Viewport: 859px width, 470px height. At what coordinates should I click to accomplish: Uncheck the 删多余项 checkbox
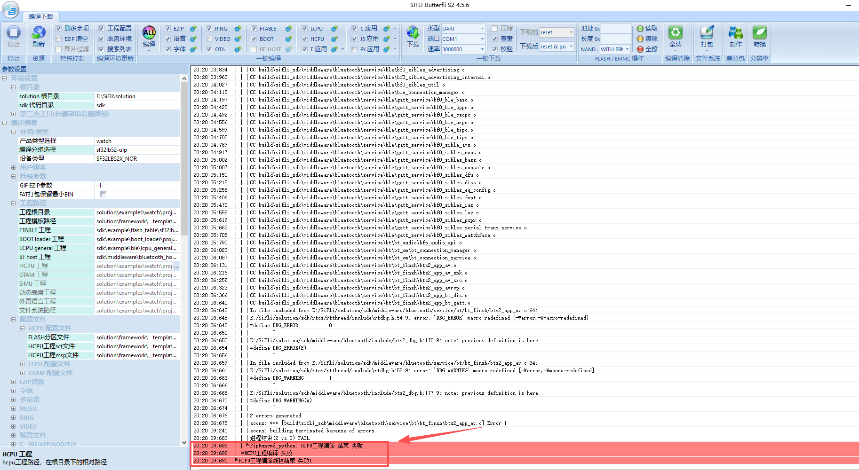click(59, 29)
